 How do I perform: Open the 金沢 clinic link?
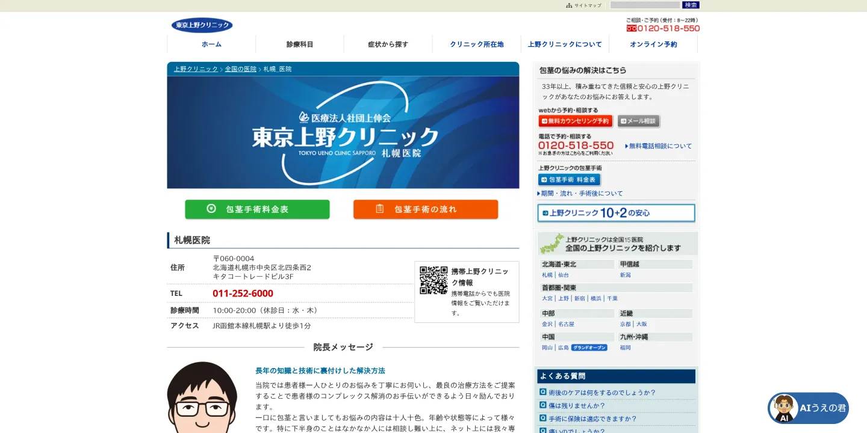(x=547, y=324)
